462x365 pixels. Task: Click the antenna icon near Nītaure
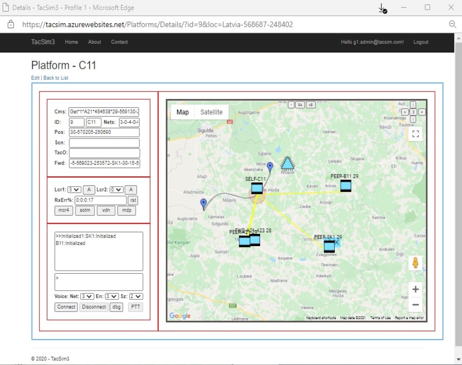288,164
